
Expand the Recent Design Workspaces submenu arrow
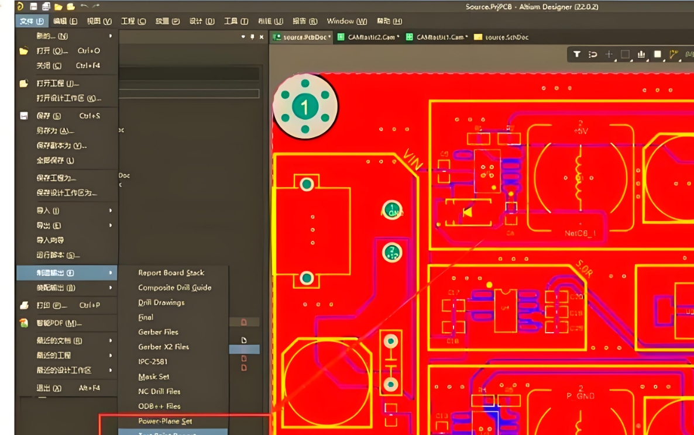(x=111, y=370)
